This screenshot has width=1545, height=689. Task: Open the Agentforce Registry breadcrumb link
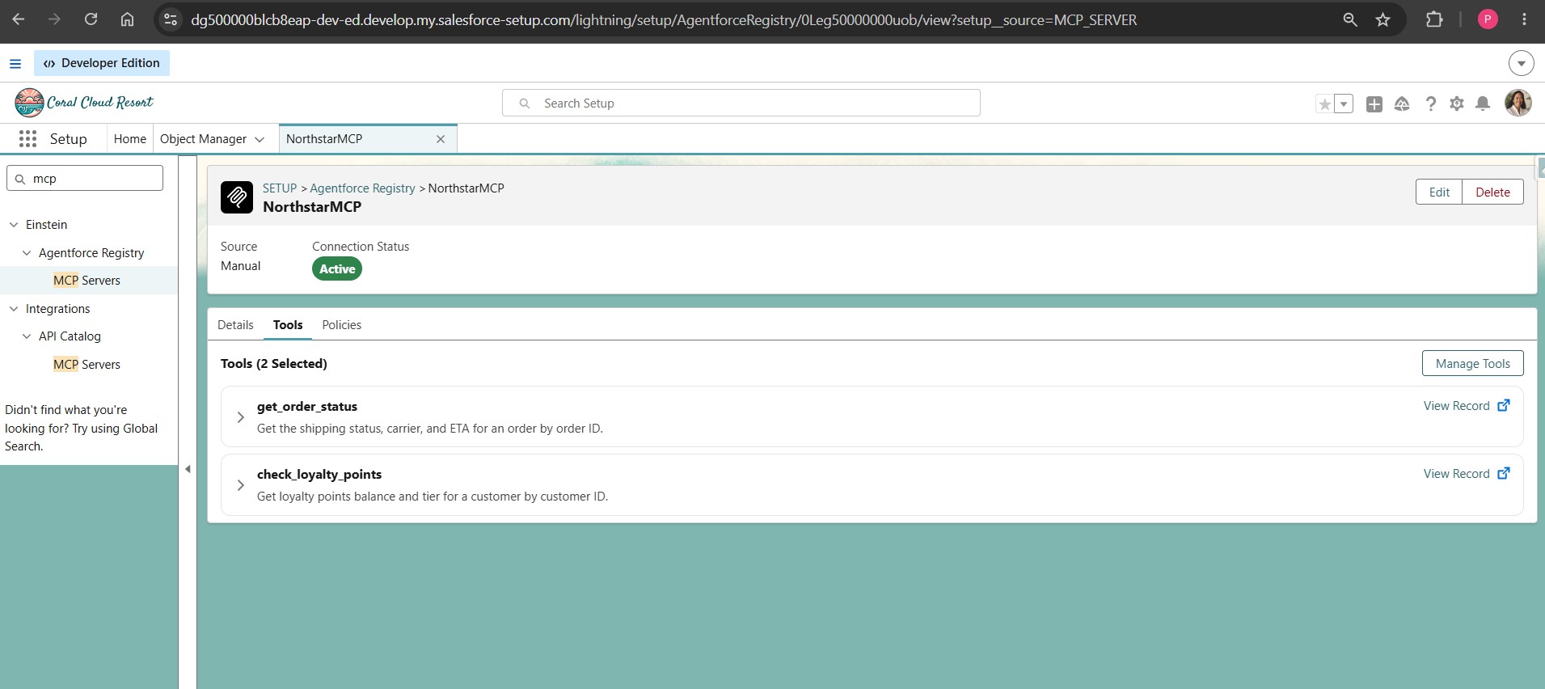(x=362, y=188)
